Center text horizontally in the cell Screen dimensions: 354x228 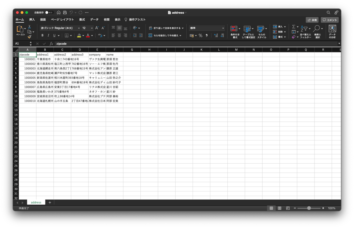(119, 35)
